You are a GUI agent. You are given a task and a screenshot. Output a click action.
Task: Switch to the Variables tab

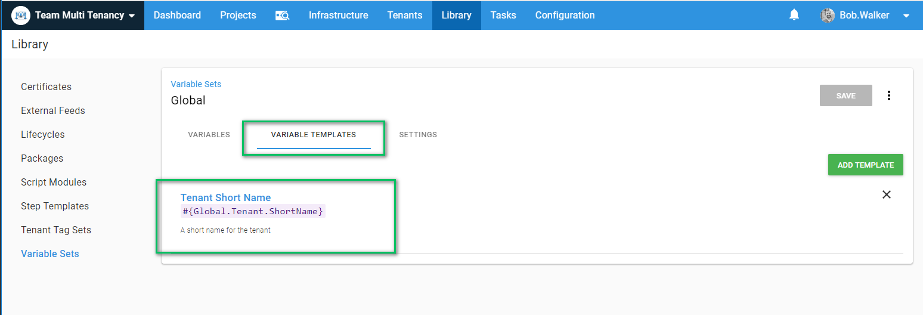(x=209, y=135)
